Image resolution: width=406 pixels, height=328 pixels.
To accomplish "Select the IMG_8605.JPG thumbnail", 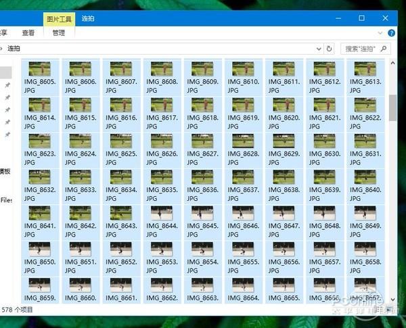I will click(40, 69).
